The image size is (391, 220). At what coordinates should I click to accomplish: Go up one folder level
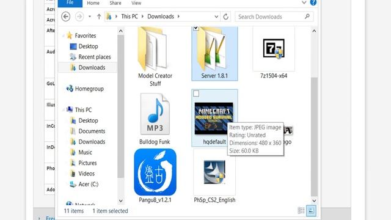pos(99,16)
